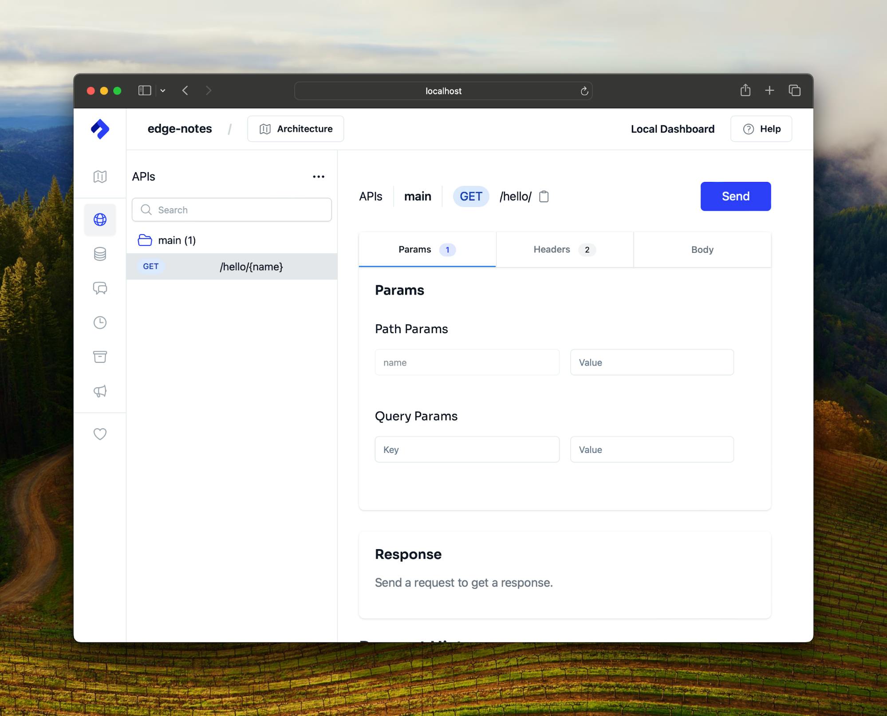Click the heart icon in sidebar
The height and width of the screenshot is (716, 887).
pyautogui.click(x=100, y=434)
